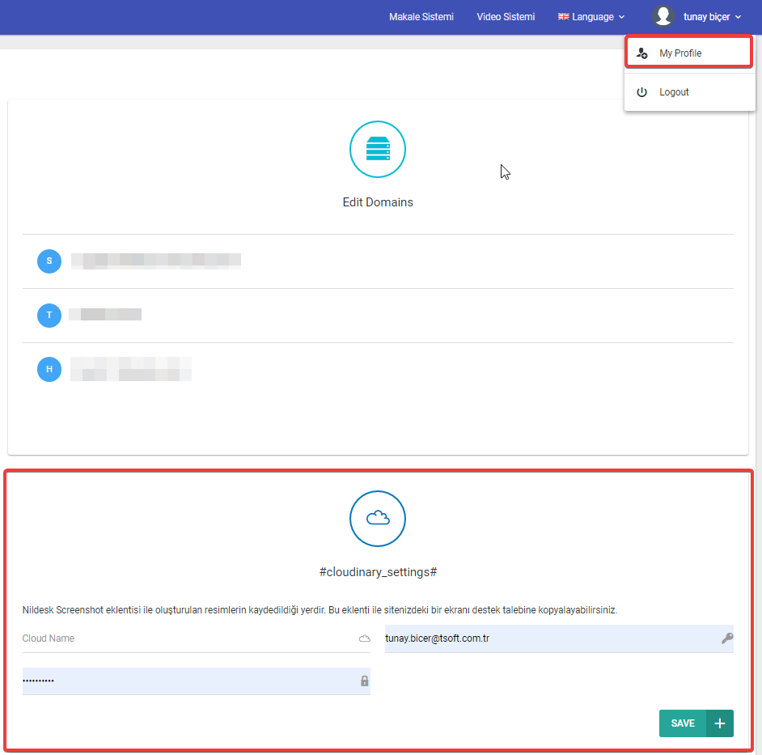Click the small cloud icon in Cloud Name field

364,638
